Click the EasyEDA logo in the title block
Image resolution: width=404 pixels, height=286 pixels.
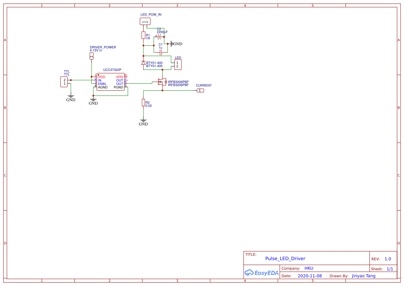[262, 273]
